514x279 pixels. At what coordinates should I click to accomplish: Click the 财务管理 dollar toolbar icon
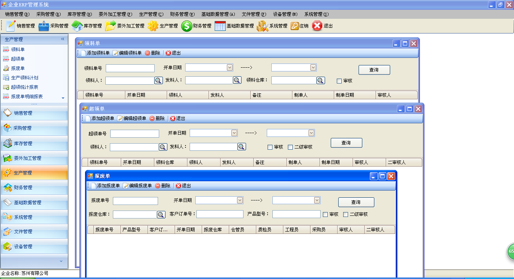click(187, 26)
